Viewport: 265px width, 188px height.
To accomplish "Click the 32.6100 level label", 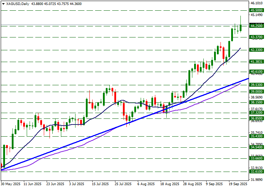I will tap(257, 172).
